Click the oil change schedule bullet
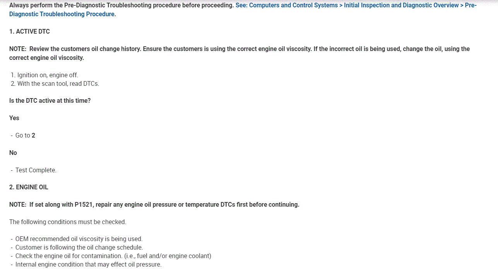This screenshot has height=277, width=498. point(79,247)
